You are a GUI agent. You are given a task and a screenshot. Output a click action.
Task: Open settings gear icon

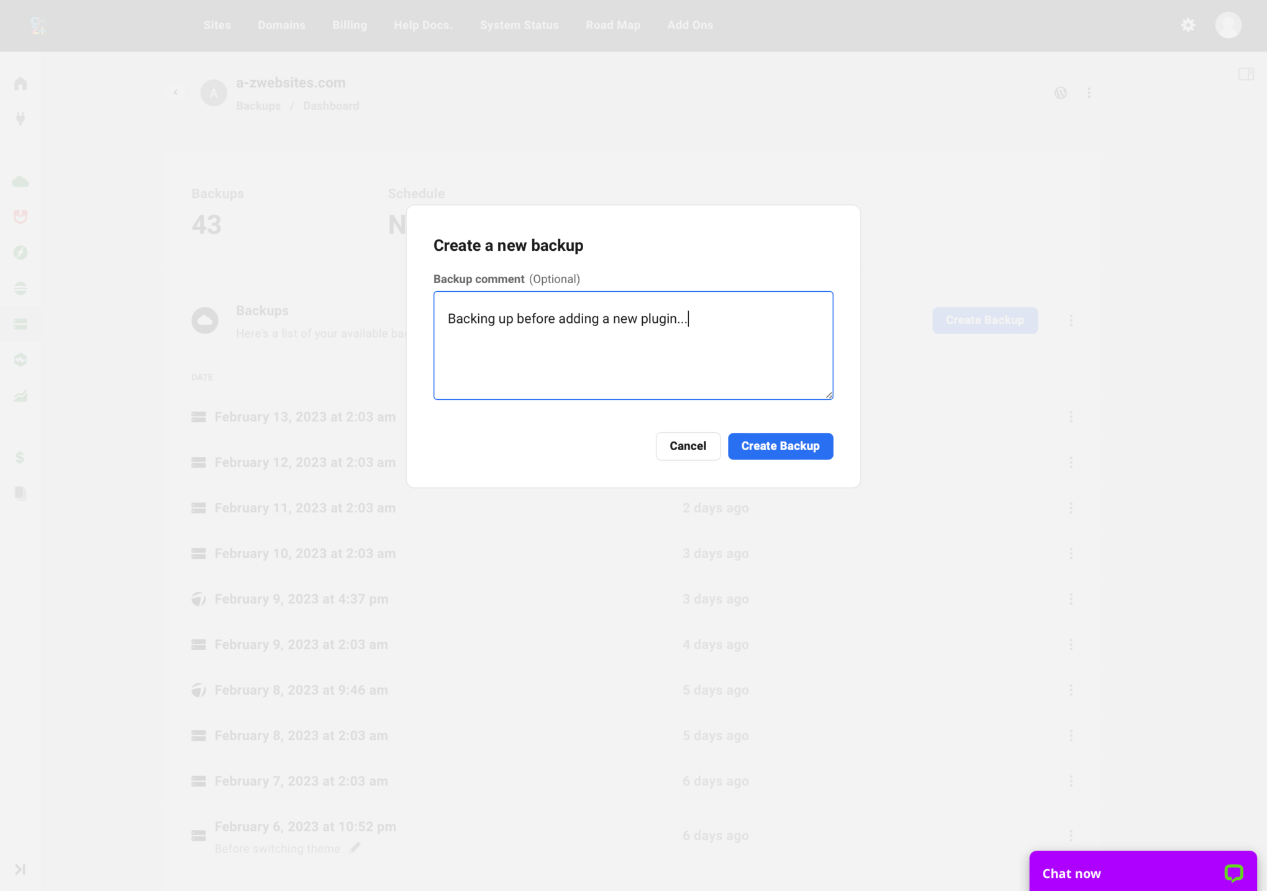point(1188,25)
